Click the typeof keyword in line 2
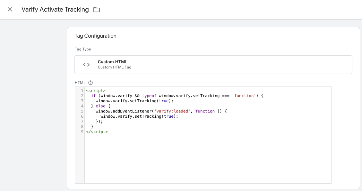This screenshot has height=191, width=362. coord(150,96)
